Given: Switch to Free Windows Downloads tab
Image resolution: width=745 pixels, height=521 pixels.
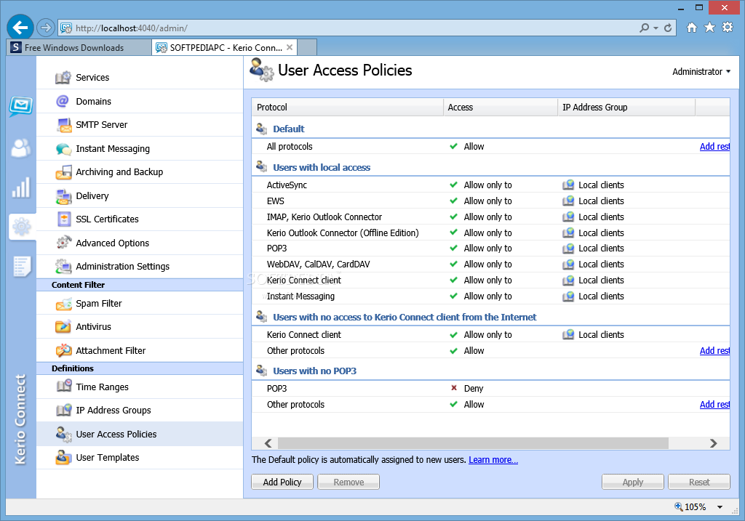Looking at the screenshot, I should tap(79, 47).
